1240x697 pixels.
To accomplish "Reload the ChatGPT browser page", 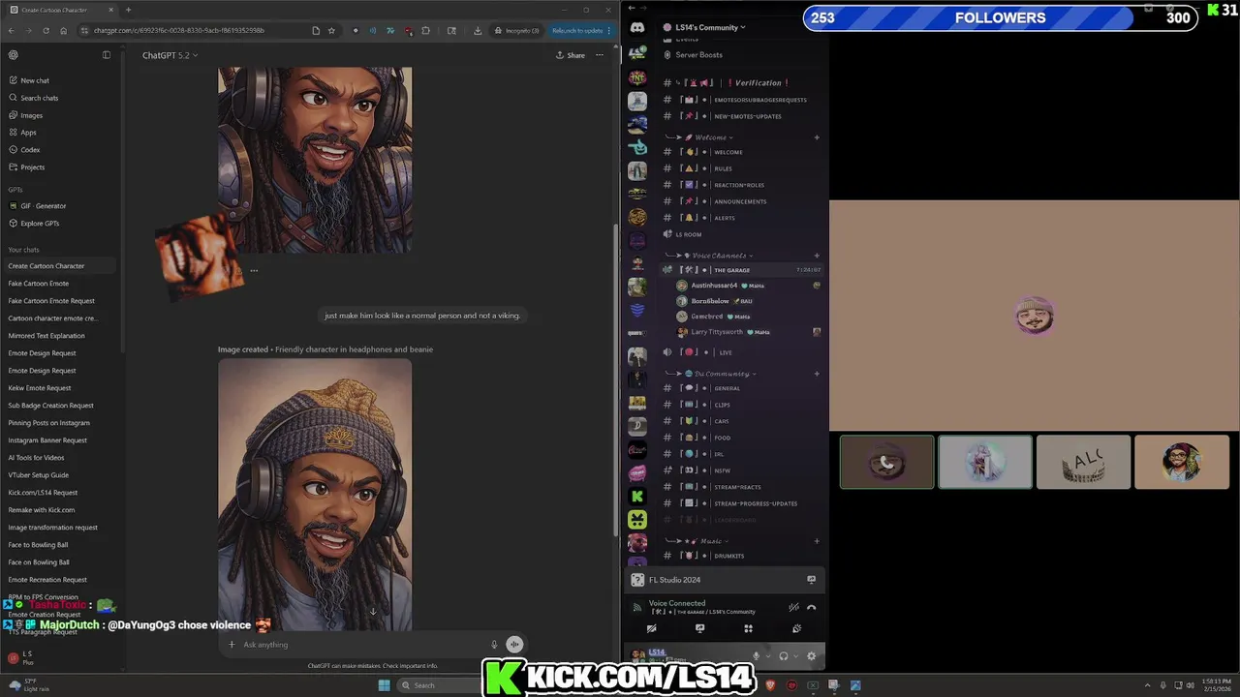I will (46, 30).
